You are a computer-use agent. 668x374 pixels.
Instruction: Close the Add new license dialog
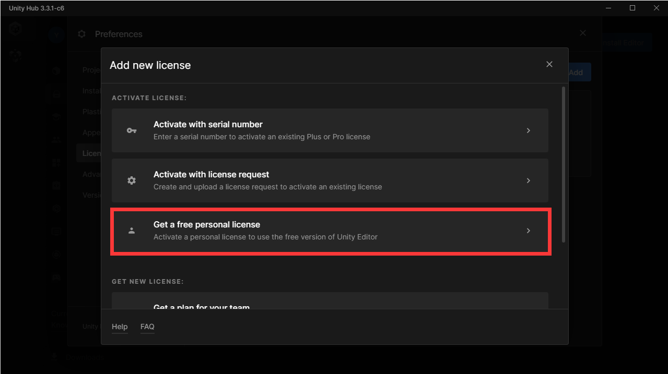point(549,64)
